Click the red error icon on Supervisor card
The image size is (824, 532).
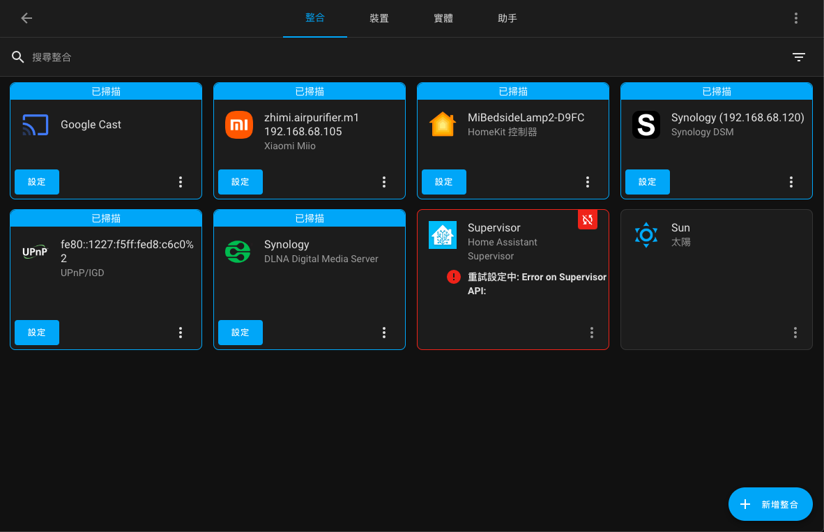[454, 277]
